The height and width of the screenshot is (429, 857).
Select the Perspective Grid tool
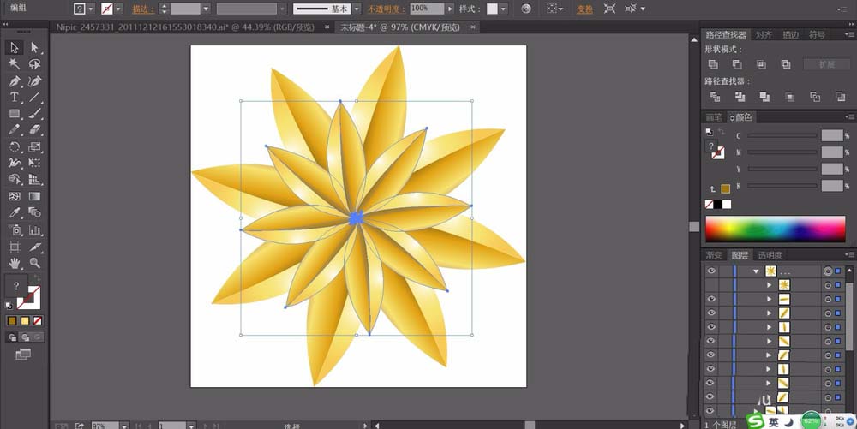34,179
